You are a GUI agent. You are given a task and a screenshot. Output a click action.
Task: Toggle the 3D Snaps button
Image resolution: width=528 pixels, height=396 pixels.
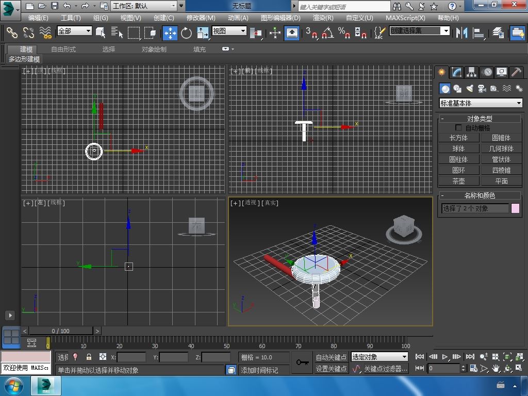[x=312, y=33]
